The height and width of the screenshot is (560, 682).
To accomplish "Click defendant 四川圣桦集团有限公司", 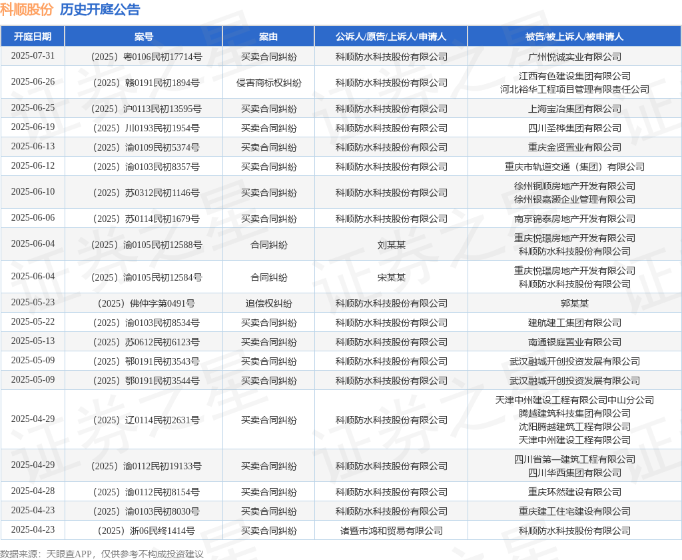I will 574,128.
